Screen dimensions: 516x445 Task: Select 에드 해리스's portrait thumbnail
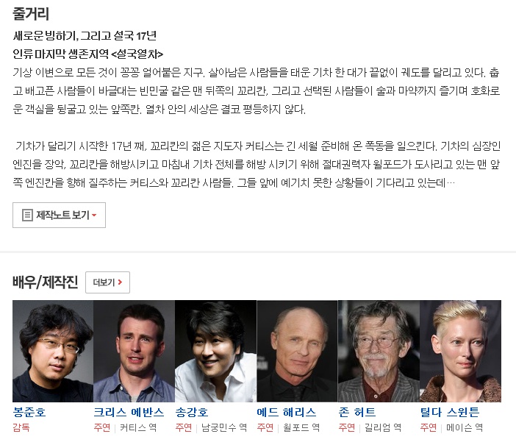click(x=298, y=351)
